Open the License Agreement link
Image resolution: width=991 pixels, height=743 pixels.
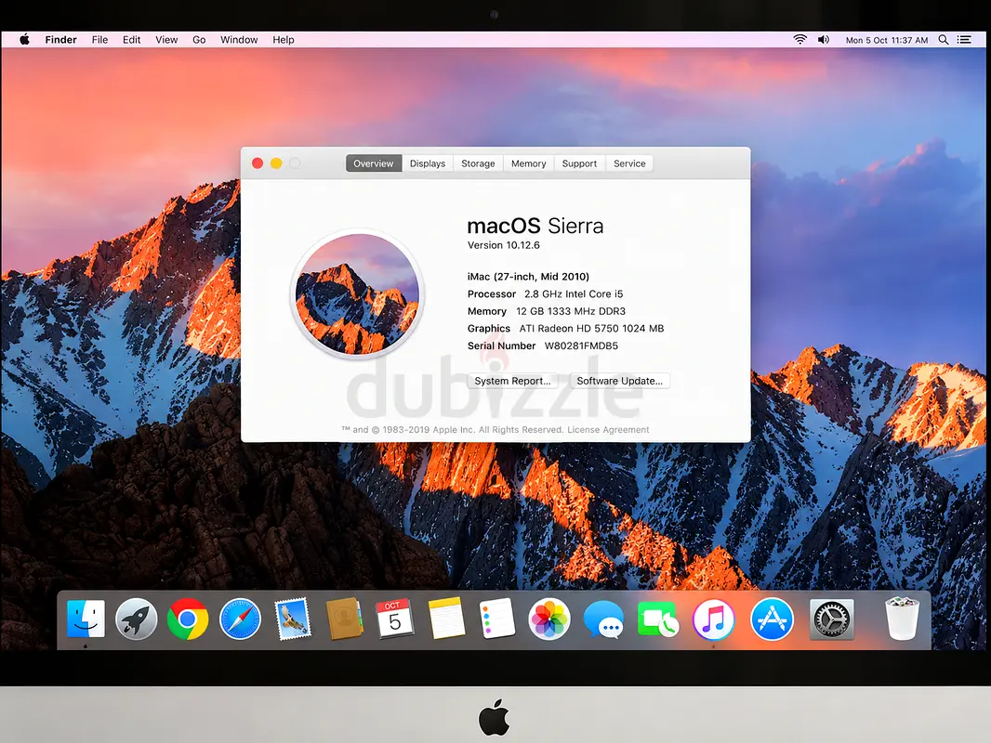tap(608, 430)
